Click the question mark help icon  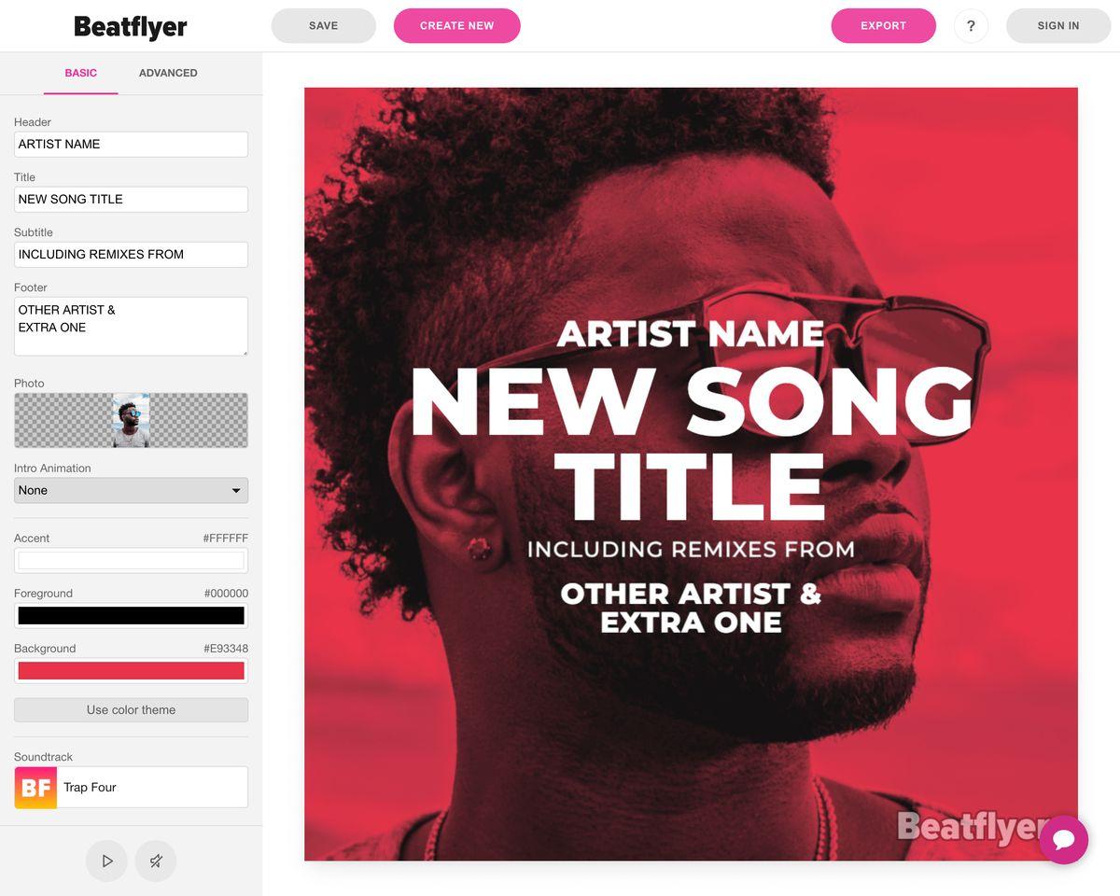tap(971, 26)
